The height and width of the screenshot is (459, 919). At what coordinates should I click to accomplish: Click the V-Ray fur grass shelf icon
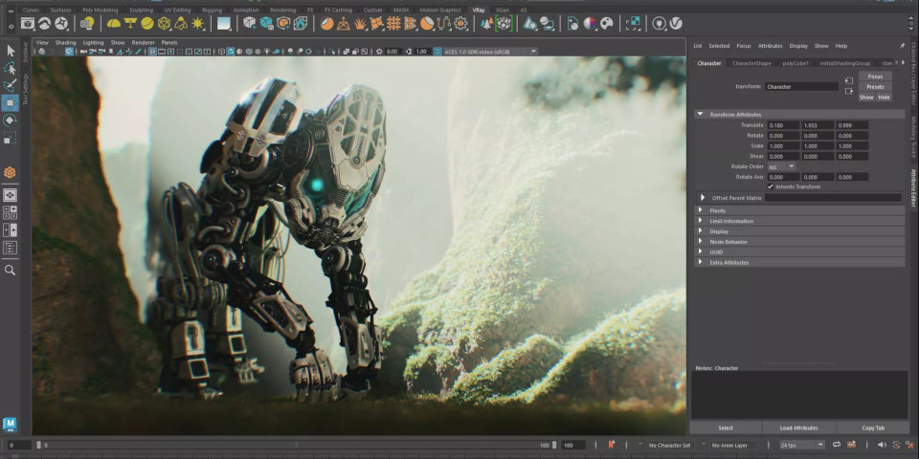[x=361, y=23]
